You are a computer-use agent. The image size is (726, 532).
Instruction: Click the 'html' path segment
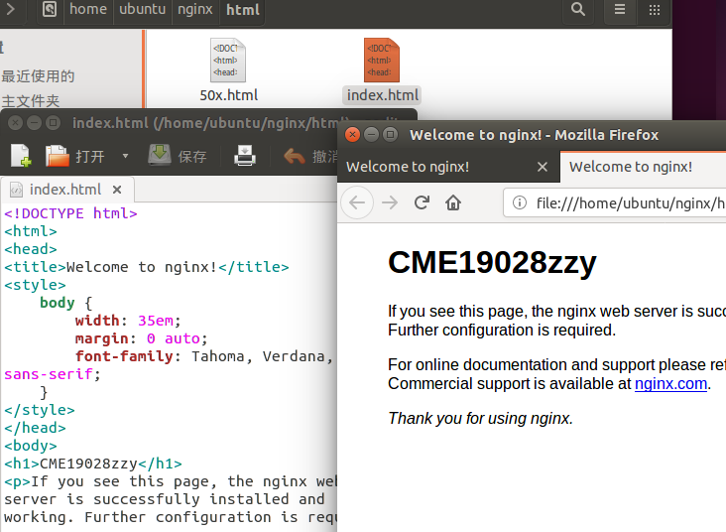coord(243,9)
